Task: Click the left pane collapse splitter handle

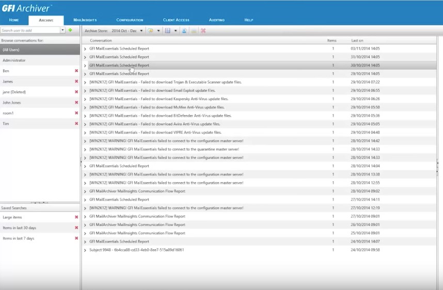Action: click(x=81, y=162)
